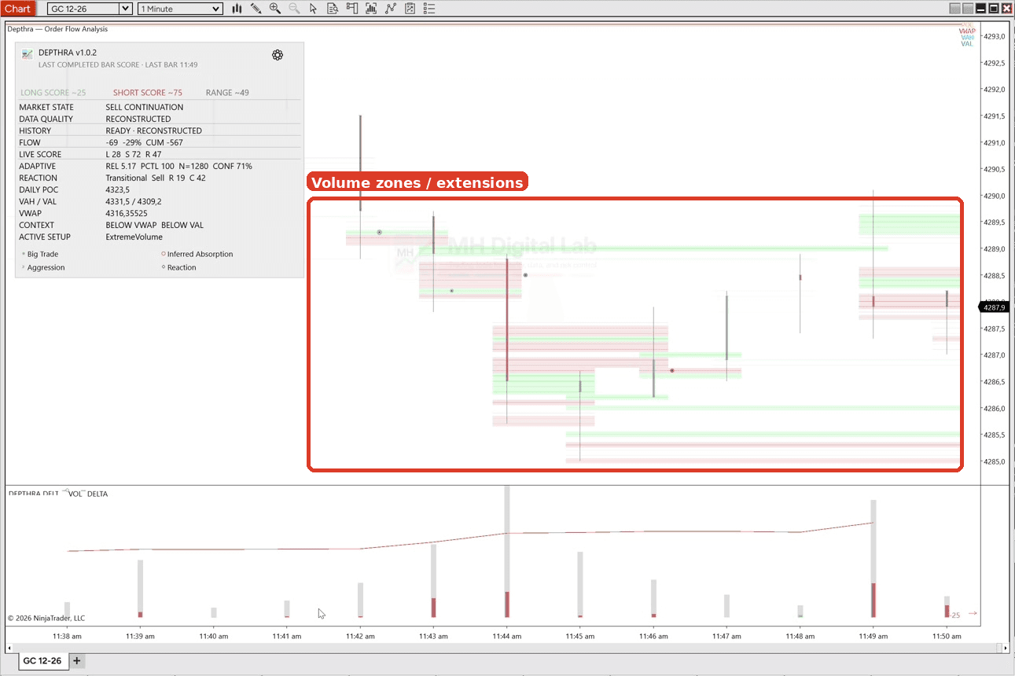This screenshot has width=1015, height=676.
Task: Click the scrollbar right arrow
Action: point(1006,648)
